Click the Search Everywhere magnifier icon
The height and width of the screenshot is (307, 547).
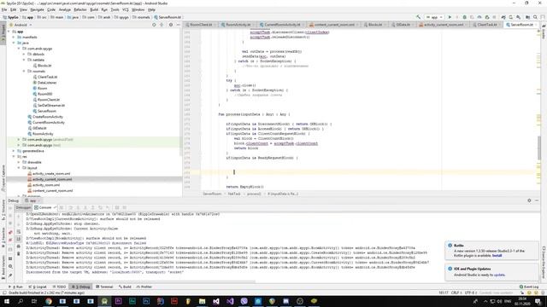coord(535,17)
